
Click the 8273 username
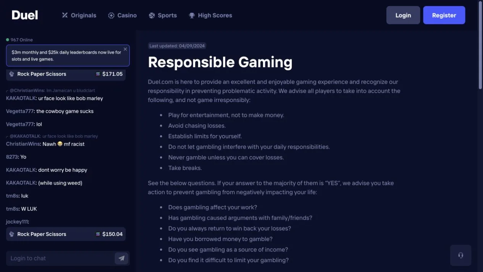click(x=12, y=157)
